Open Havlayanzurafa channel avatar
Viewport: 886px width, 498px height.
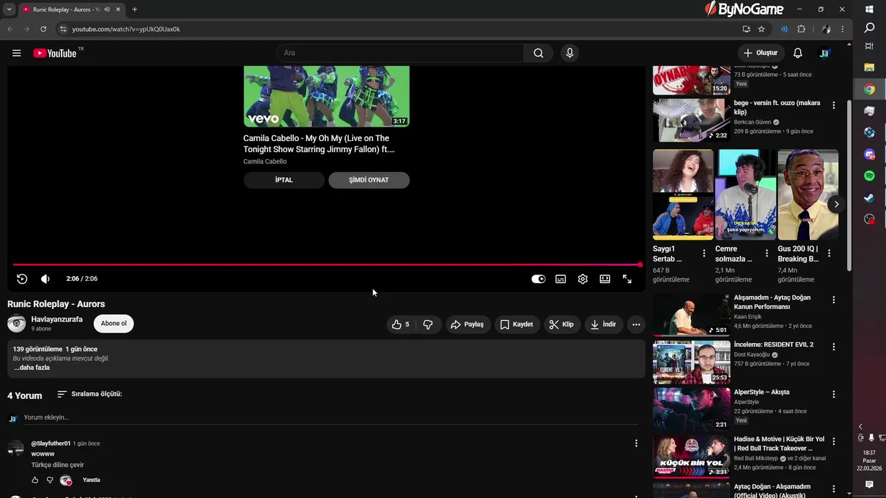coord(17,324)
